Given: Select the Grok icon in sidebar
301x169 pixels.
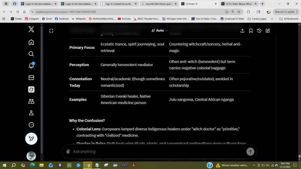Looking at the screenshot, I should pyautogui.click(x=31, y=89).
